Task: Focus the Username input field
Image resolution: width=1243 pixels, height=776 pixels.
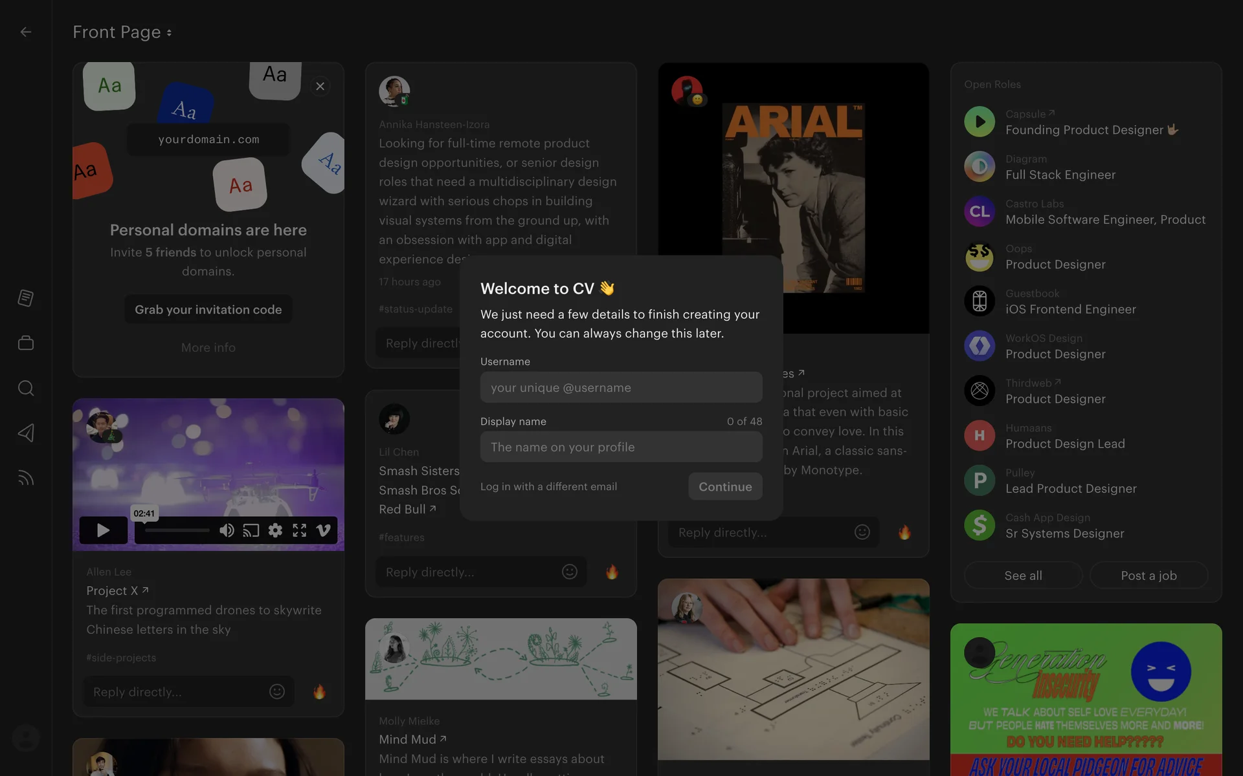Action: (x=621, y=387)
